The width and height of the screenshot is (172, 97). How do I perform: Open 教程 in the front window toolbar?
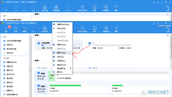click(95, 29)
